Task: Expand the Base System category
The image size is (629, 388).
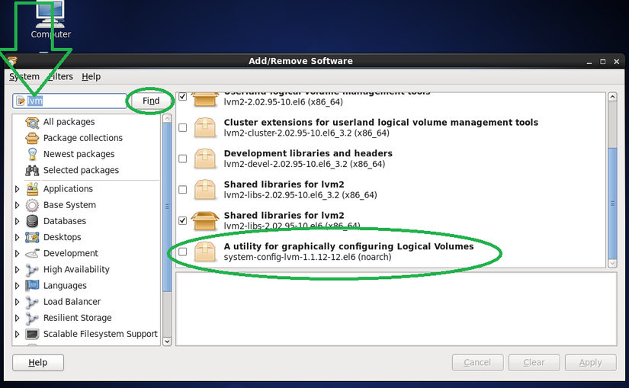Action: coord(18,205)
